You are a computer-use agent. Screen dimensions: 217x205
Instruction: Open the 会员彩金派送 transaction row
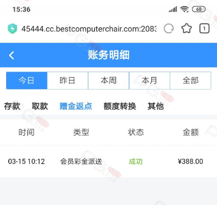(108, 162)
